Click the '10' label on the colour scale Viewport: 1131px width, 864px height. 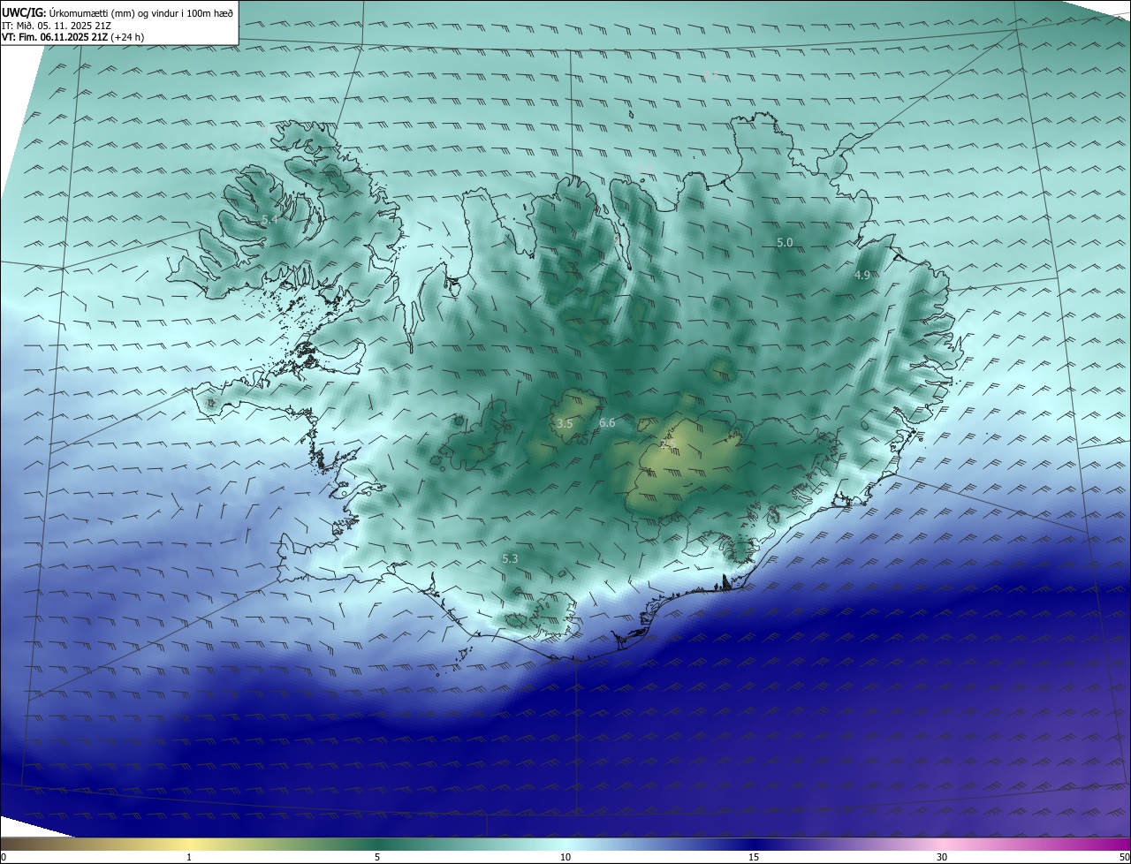point(565,857)
